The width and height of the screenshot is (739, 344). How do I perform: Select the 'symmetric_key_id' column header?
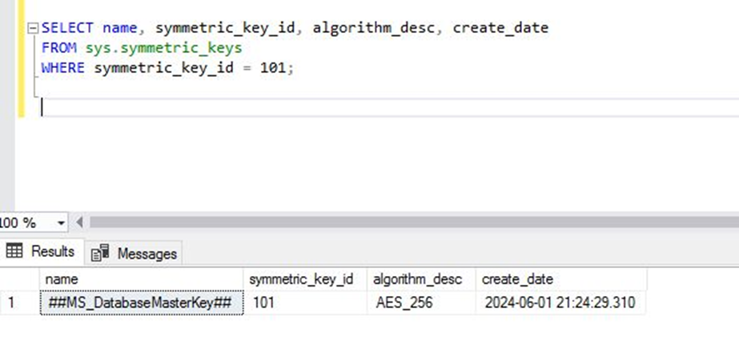(301, 279)
